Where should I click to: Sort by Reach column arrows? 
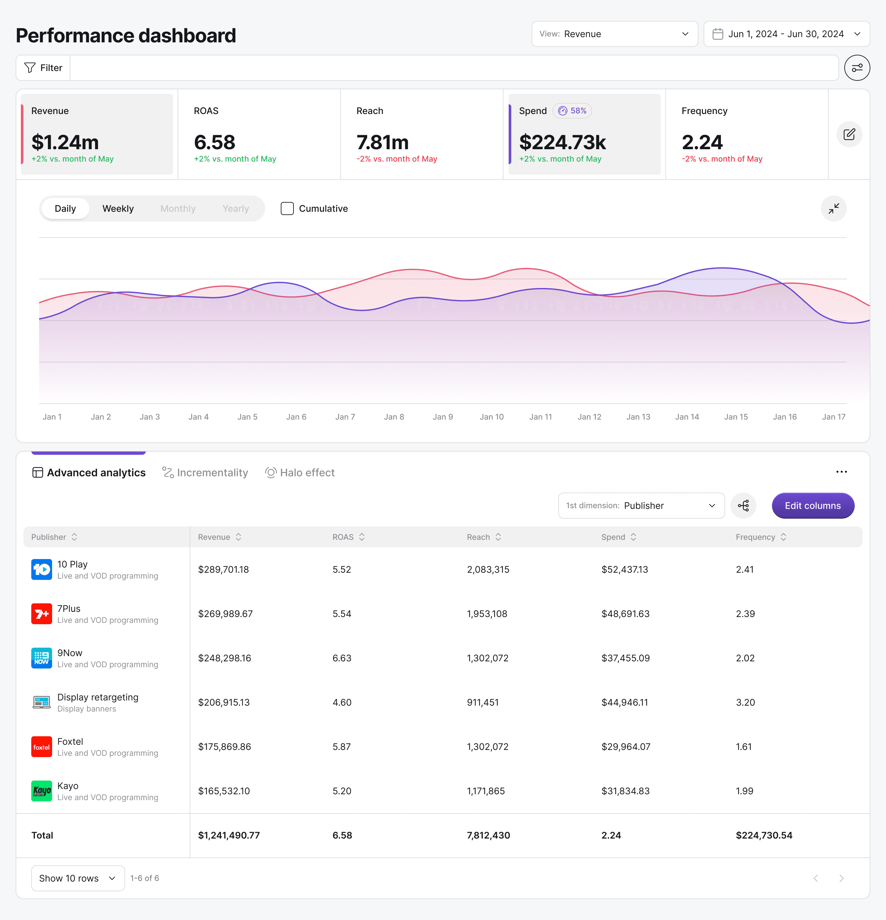click(498, 537)
